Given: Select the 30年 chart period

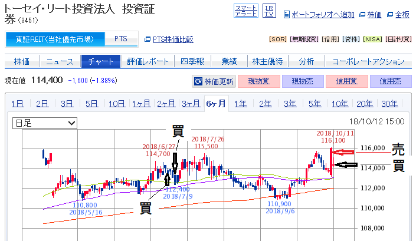Looking at the screenshot, I should (x=389, y=104).
